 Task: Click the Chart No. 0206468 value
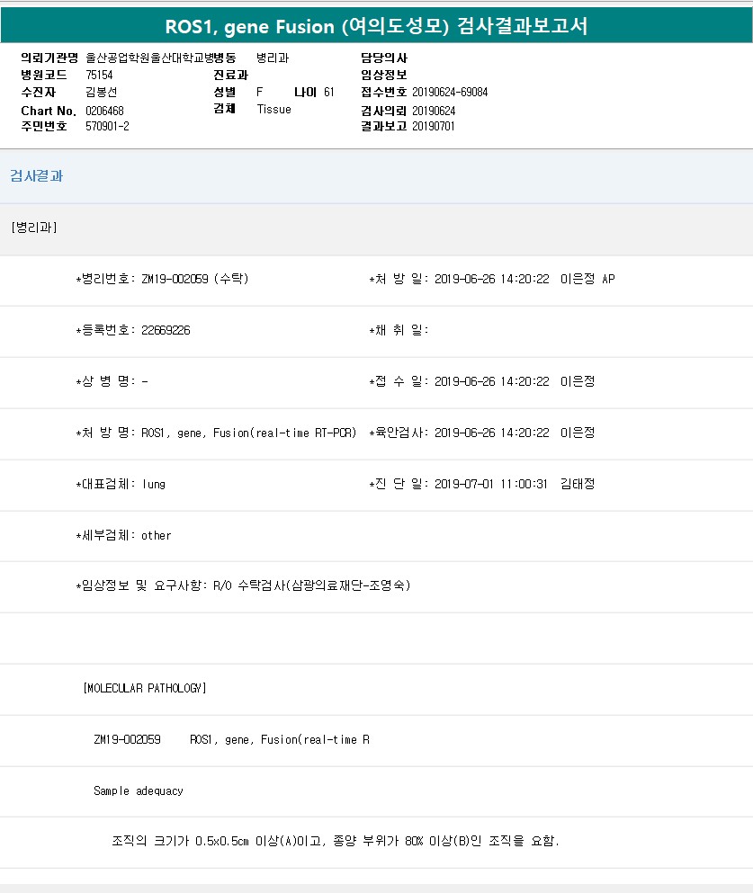104,111
